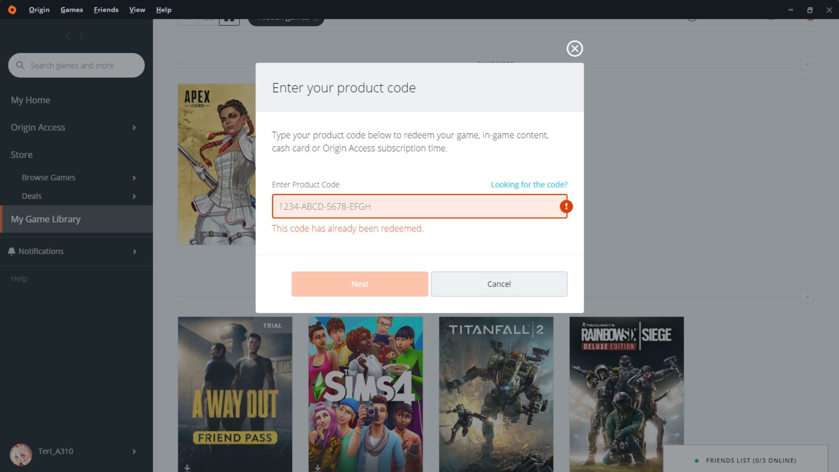Select Deals in sidebar
The height and width of the screenshot is (472, 839).
pyautogui.click(x=31, y=196)
